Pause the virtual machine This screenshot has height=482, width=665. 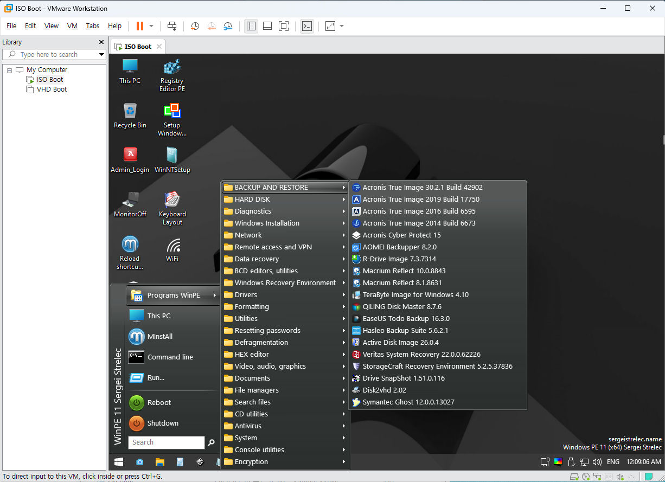click(139, 26)
